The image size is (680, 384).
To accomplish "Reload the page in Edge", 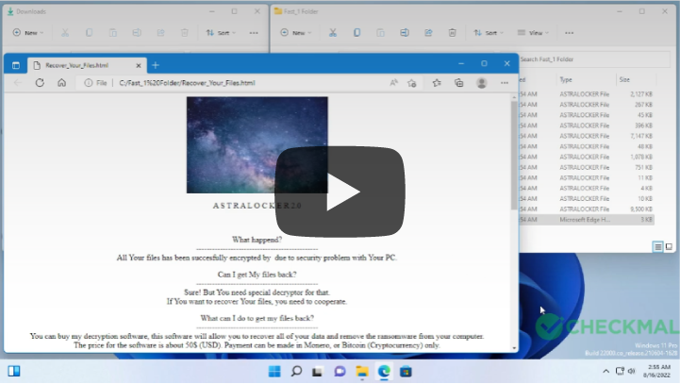I will coord(40,83).
